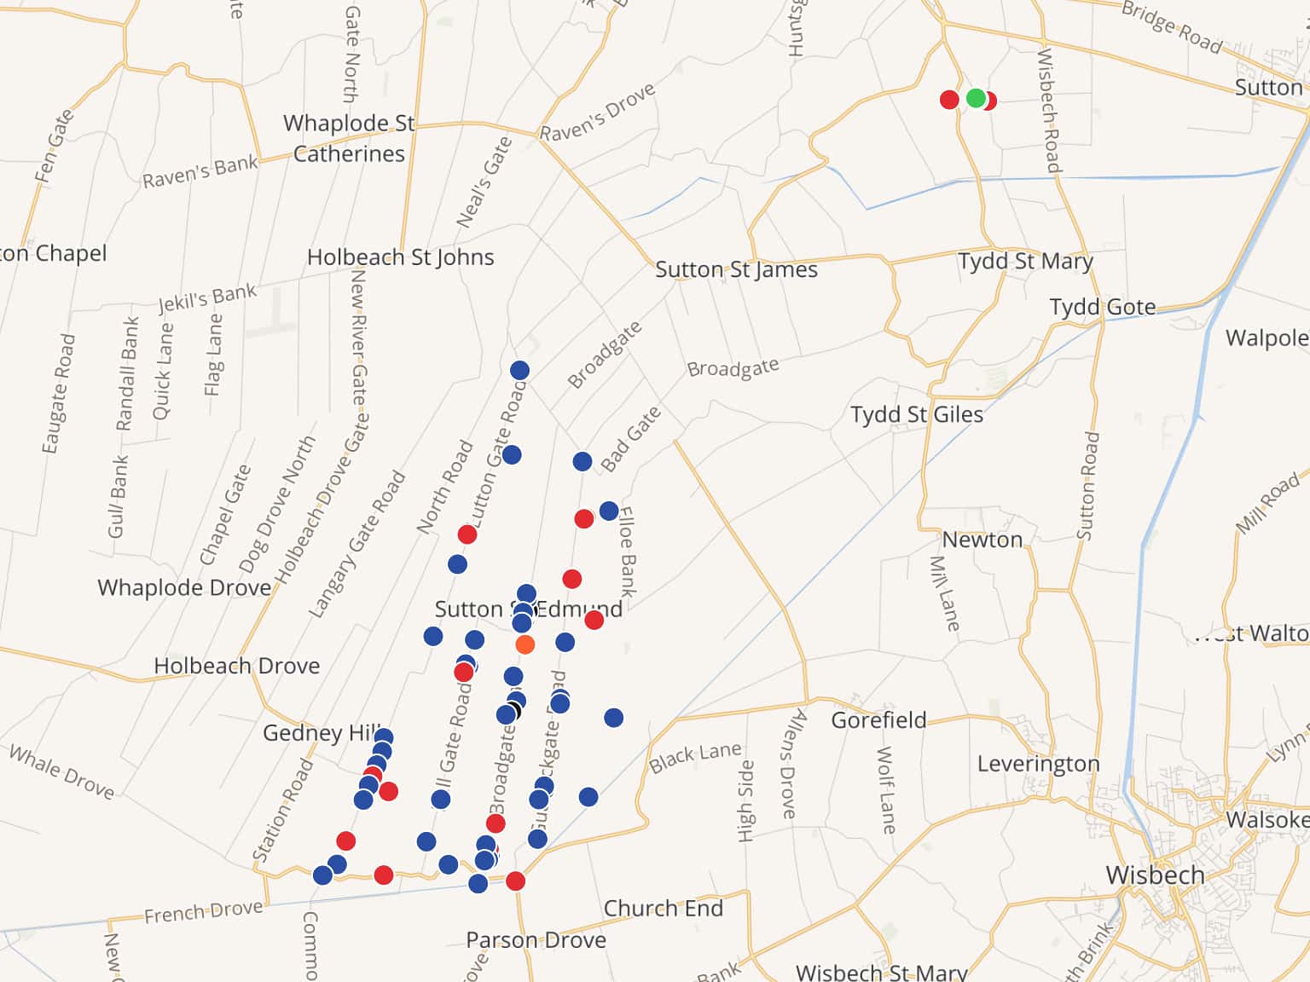Select the Holbeach St Johns label

click(400, 257)
